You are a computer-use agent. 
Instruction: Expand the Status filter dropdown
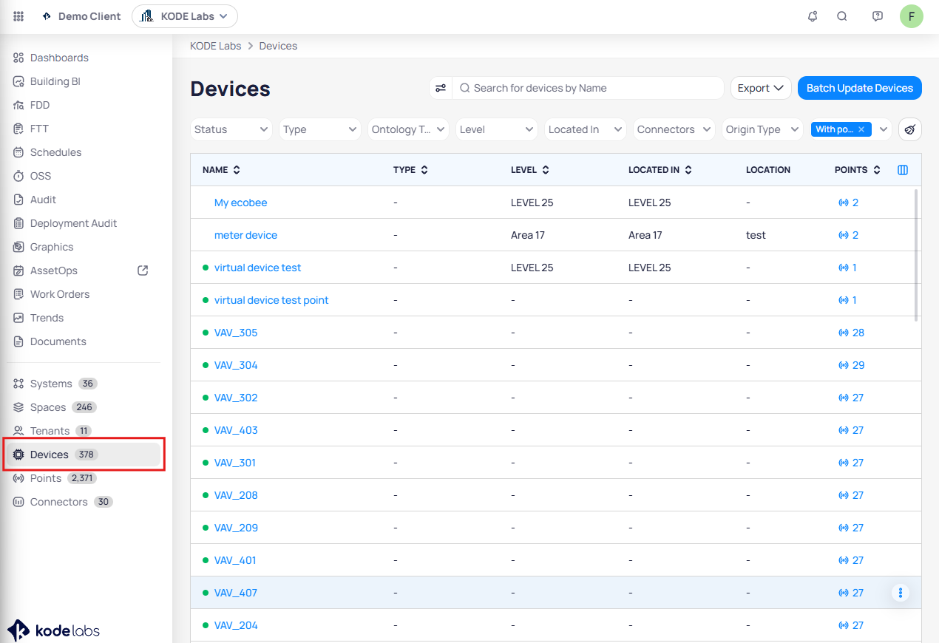pos(231,129)
